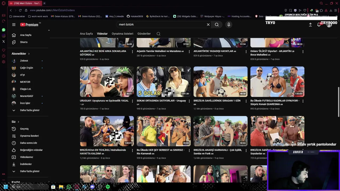Open Opera Instagram sidebar icon
340x191 pixels.
click(x=3, y=36)
